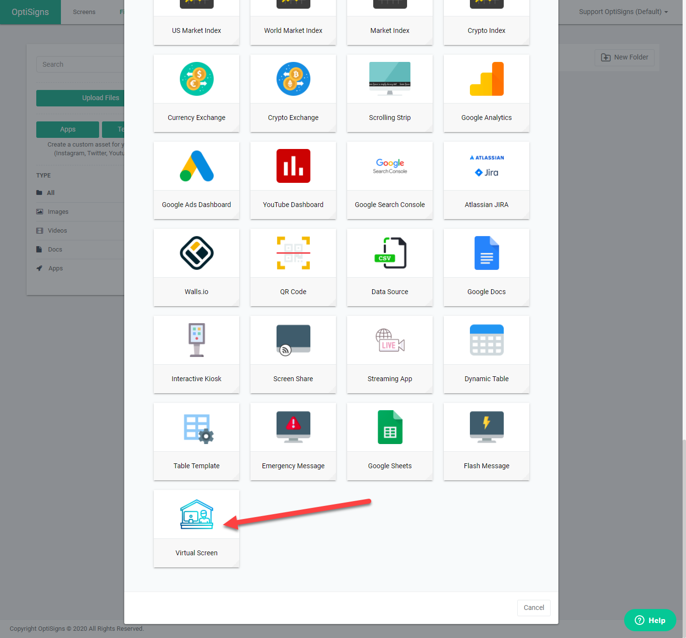The width and height of the screenshot is (686, 638).
Task: Select the Data Source CSV icon
Action: (x=390, y=253)
